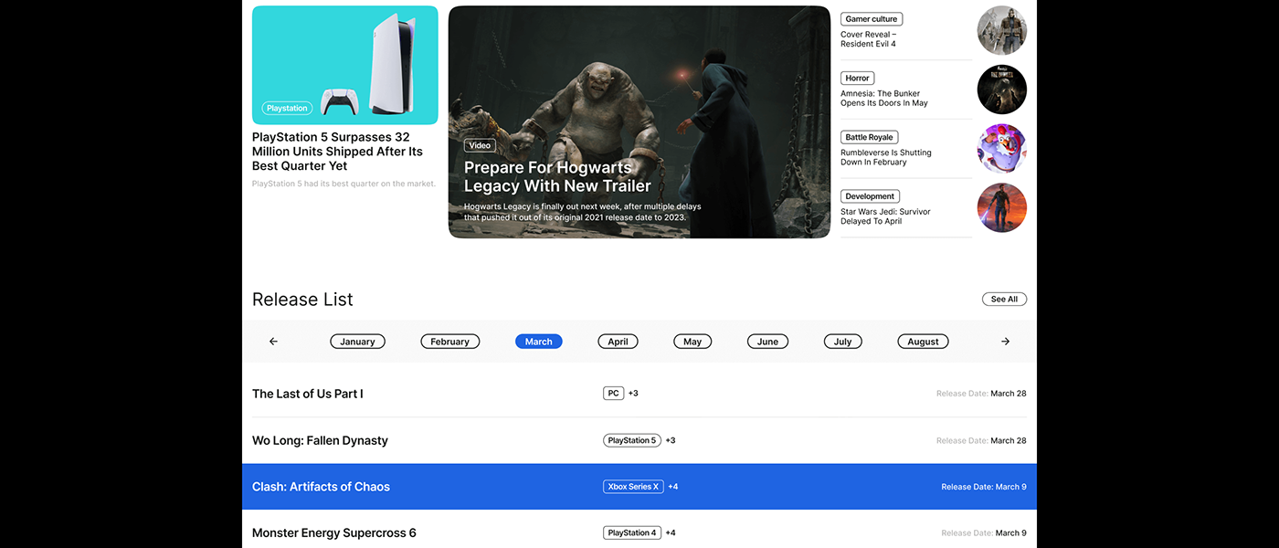Select the Star Wars Jedi: Survivor thumbnail
Image resolution: width=1279 pixels, height=548 pixels.
click(1001, 207)
